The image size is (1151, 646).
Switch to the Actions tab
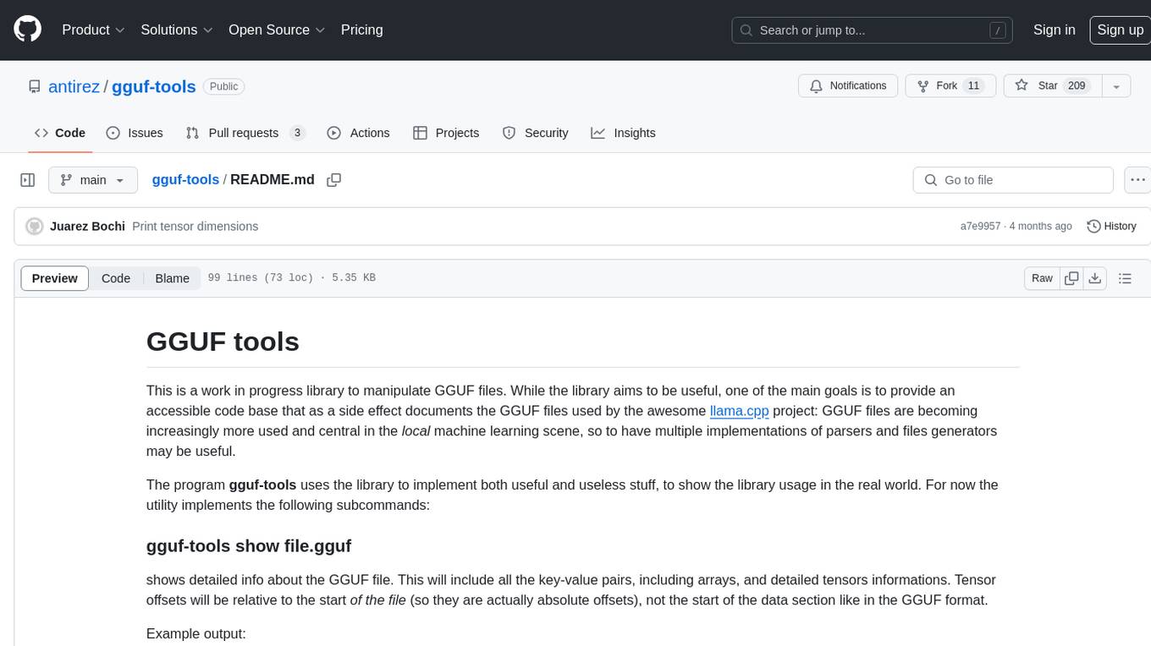(x=358, y=133)
